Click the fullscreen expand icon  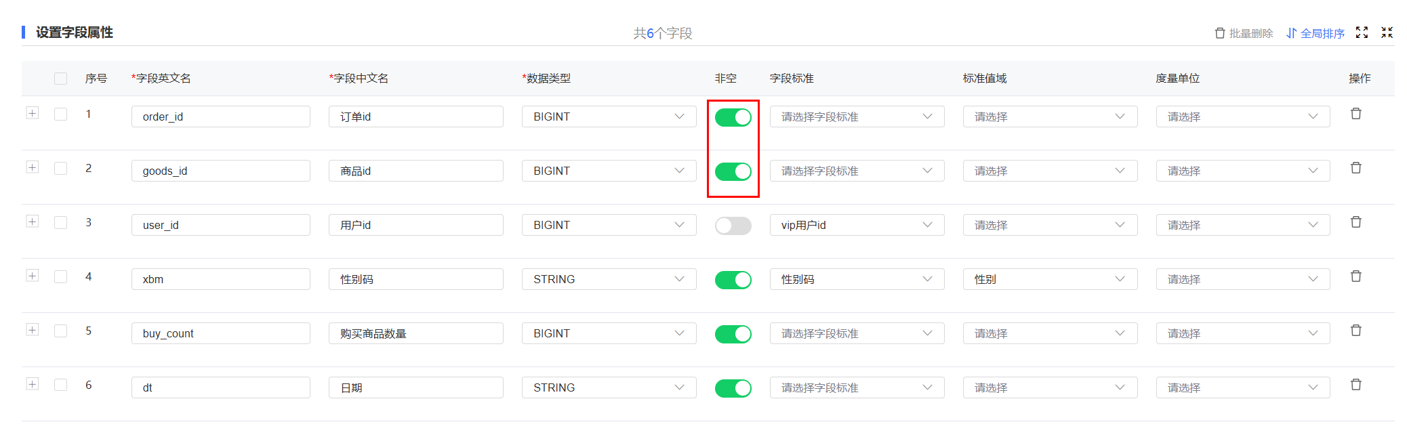click(1362, 33)
